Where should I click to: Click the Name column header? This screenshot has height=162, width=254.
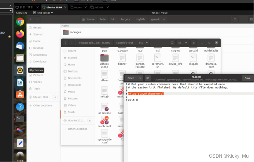tap(65, 26)
